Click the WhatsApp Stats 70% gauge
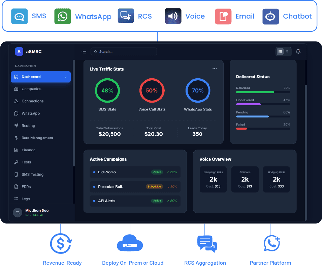Viewport: 322px width, 266px height. 198,90
